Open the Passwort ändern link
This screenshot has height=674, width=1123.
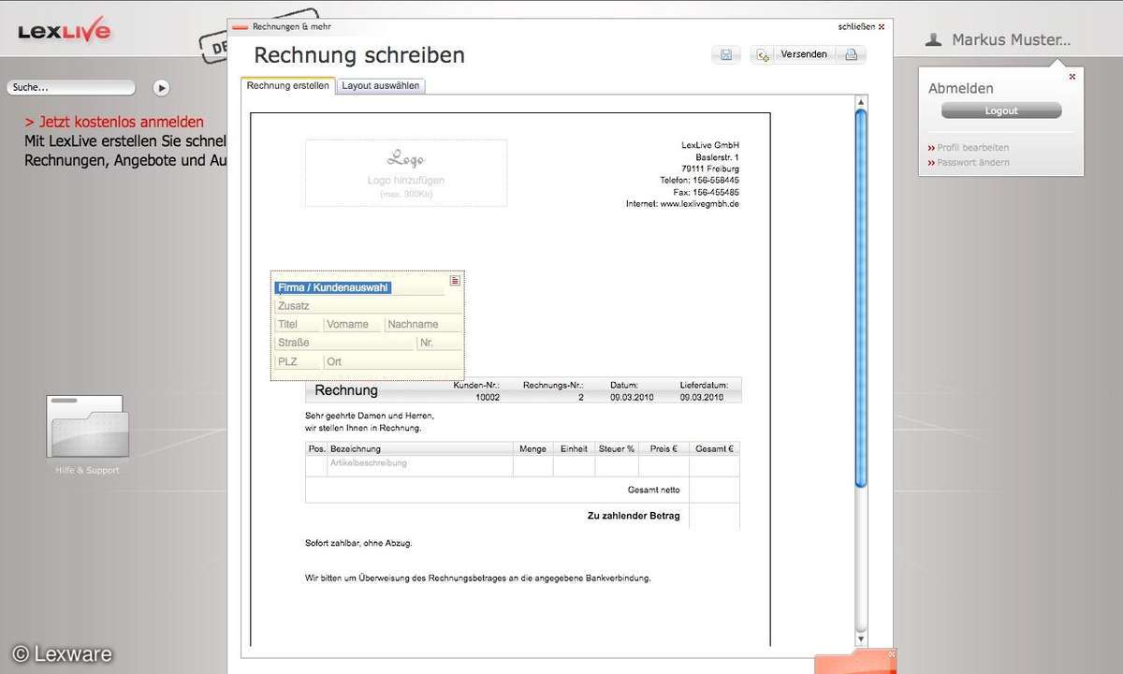pyautogui.click(x=972, y=163)
